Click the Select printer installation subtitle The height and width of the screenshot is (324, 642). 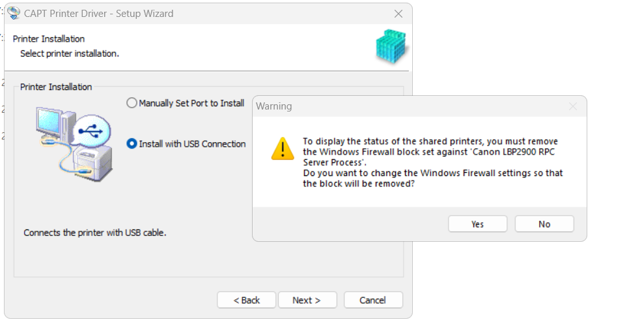coord(70,53)
